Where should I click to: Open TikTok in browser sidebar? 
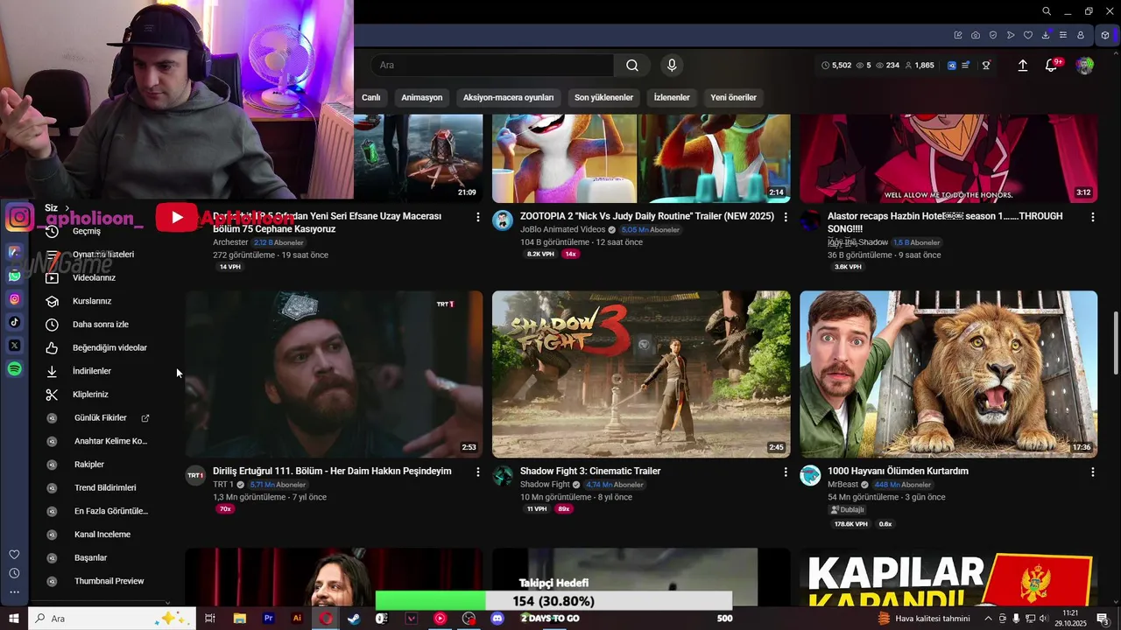tap(14, 322)
